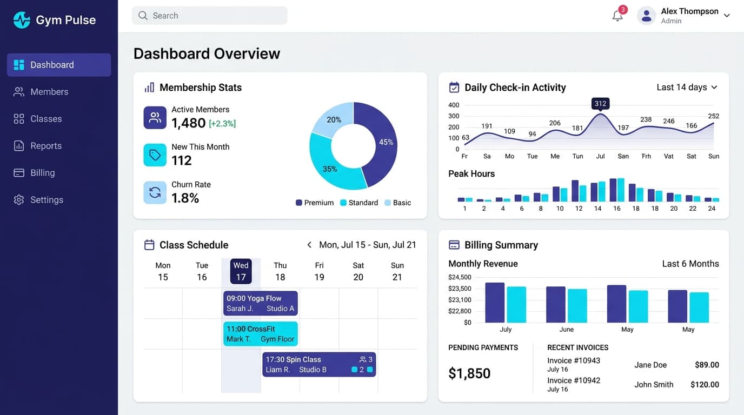Select the Standard legend swatch

coord(343,203)
